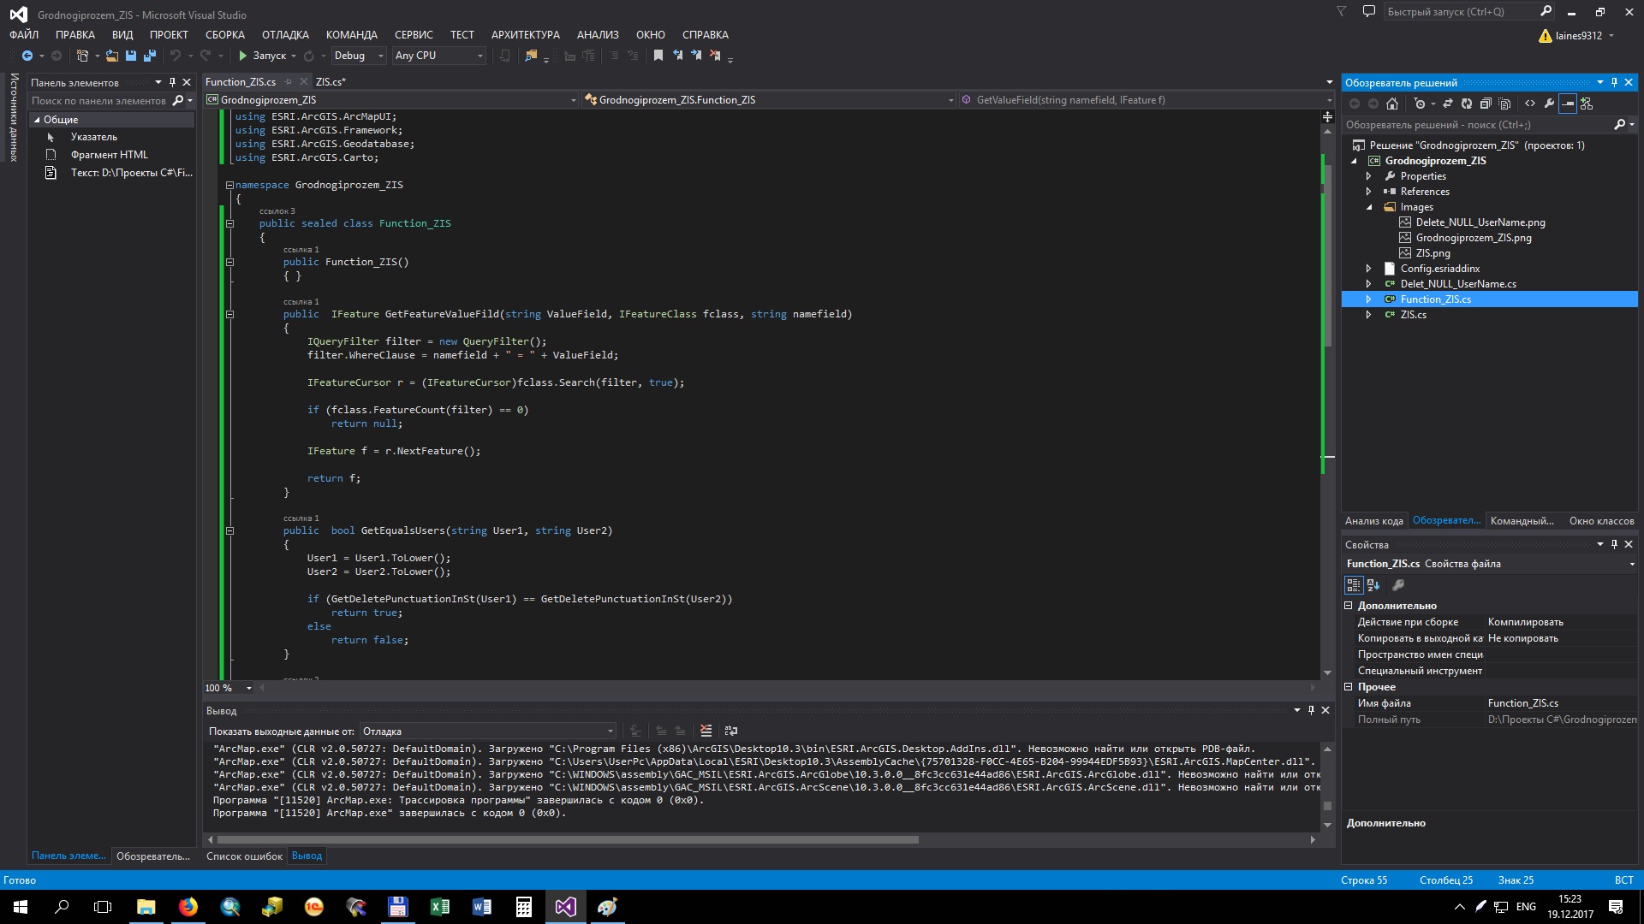Image resolution: width=1644 pixels, height=924 pixels.
Task: Click Collapse All in Solution Explorer toolbar
Action: [x=1486, y=104]
